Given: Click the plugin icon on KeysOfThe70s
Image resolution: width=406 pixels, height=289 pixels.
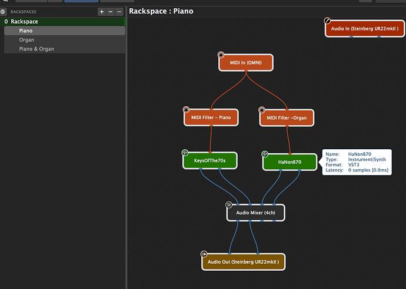Looking at the screenshot, I should click(185, 152).
